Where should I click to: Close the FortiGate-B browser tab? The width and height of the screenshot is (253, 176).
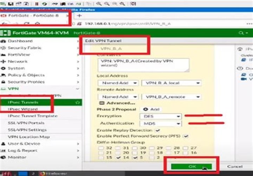(67, 15)
